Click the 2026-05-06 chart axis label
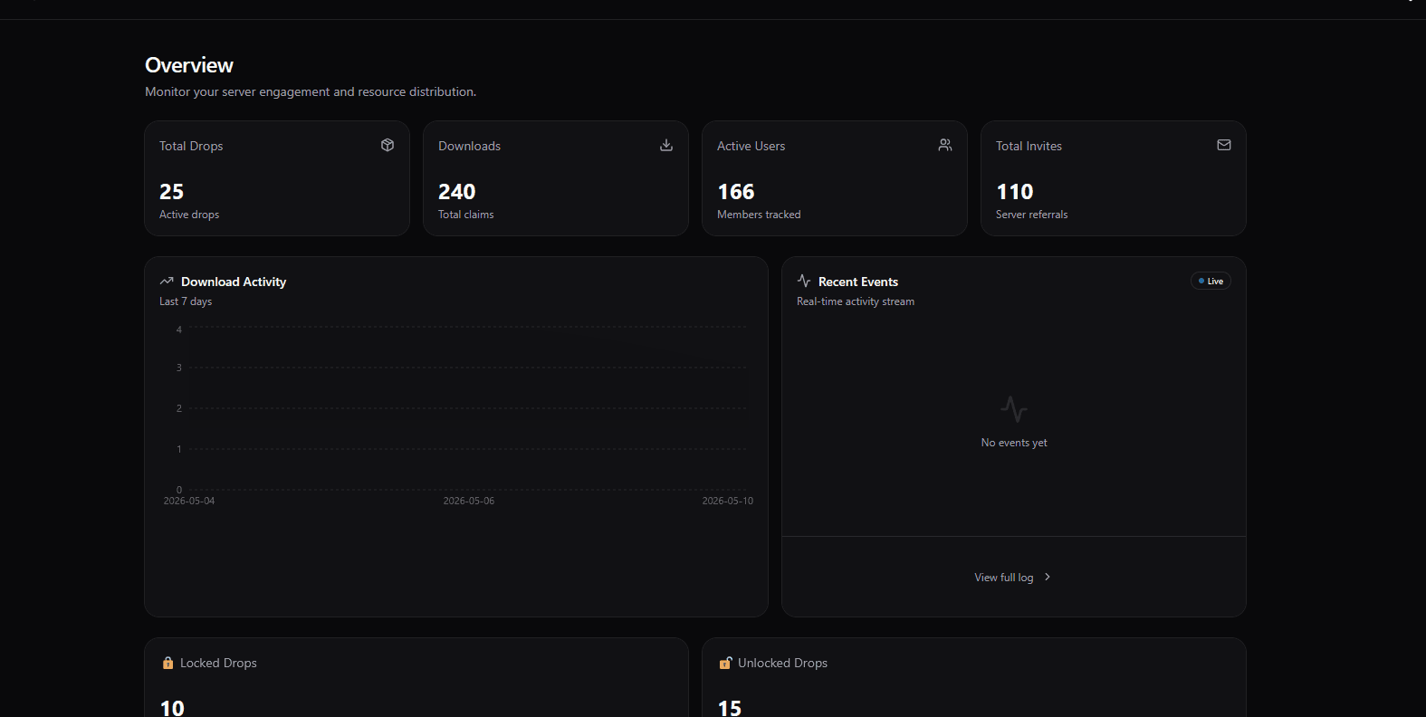 pyautogui.click(x=469, y=501)
